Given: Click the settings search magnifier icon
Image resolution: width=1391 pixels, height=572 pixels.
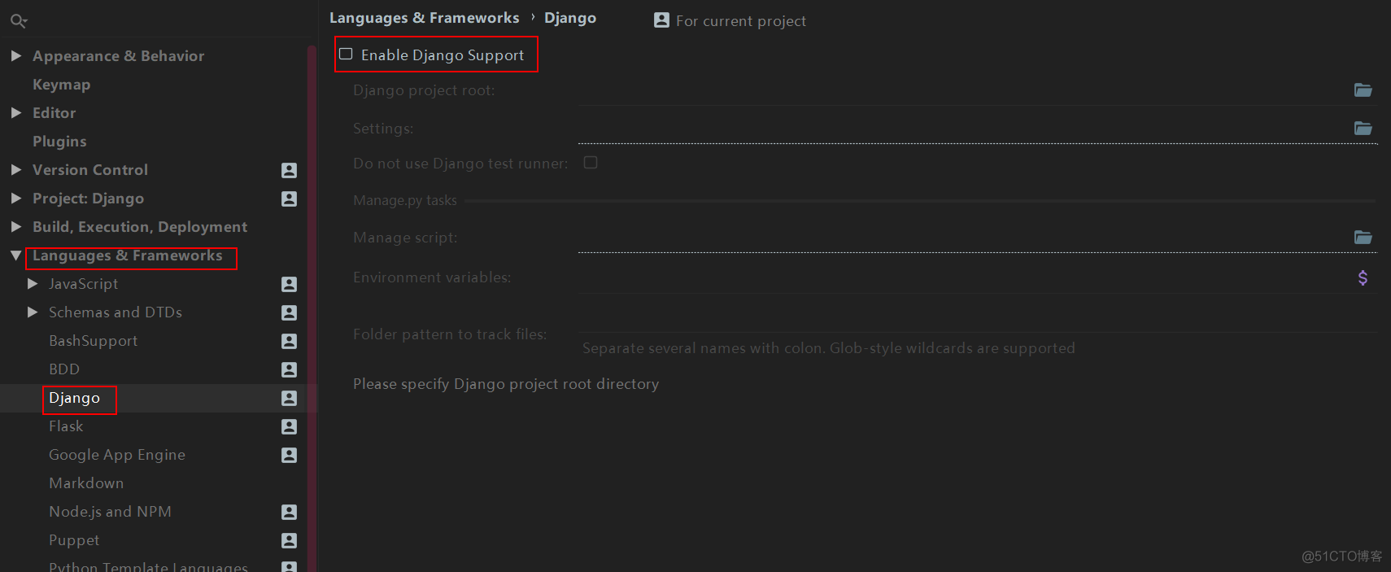Looking at the screenshot, I should tap(18, 21).
